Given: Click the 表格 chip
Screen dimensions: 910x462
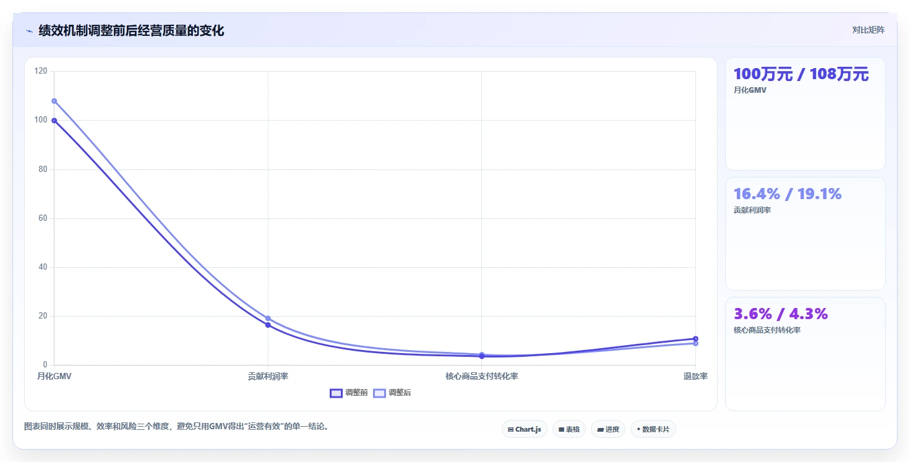Looking at the screenshot, I should tap(569, 429).
